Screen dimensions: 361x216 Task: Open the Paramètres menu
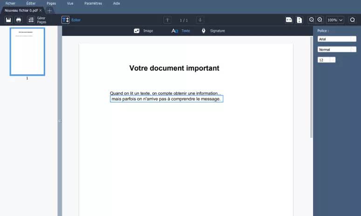click(x=93, y=3)
